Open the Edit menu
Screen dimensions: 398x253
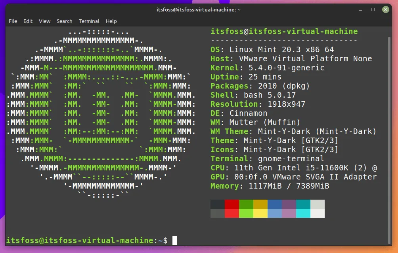28,21
